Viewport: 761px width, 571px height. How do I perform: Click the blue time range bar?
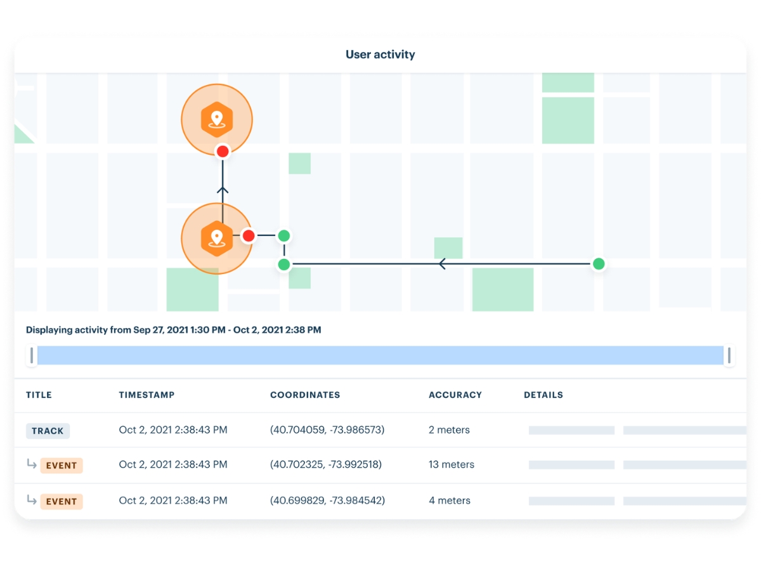point(380,355)
